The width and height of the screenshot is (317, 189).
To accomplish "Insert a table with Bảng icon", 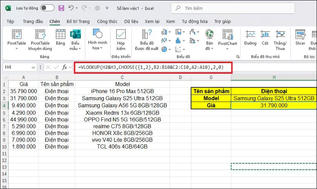I will tap(60, 34).
